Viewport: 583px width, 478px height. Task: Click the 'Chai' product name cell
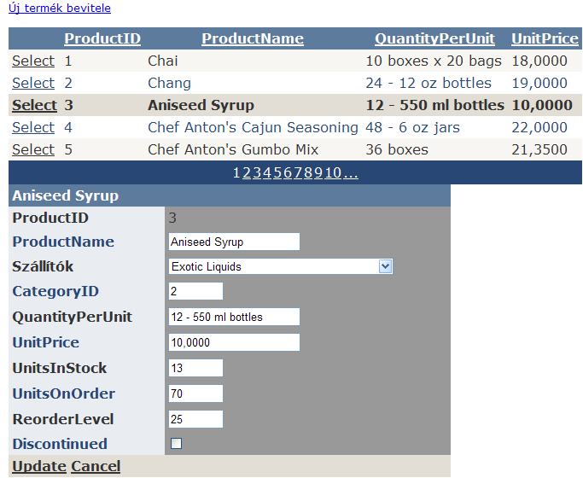point(163,61)
